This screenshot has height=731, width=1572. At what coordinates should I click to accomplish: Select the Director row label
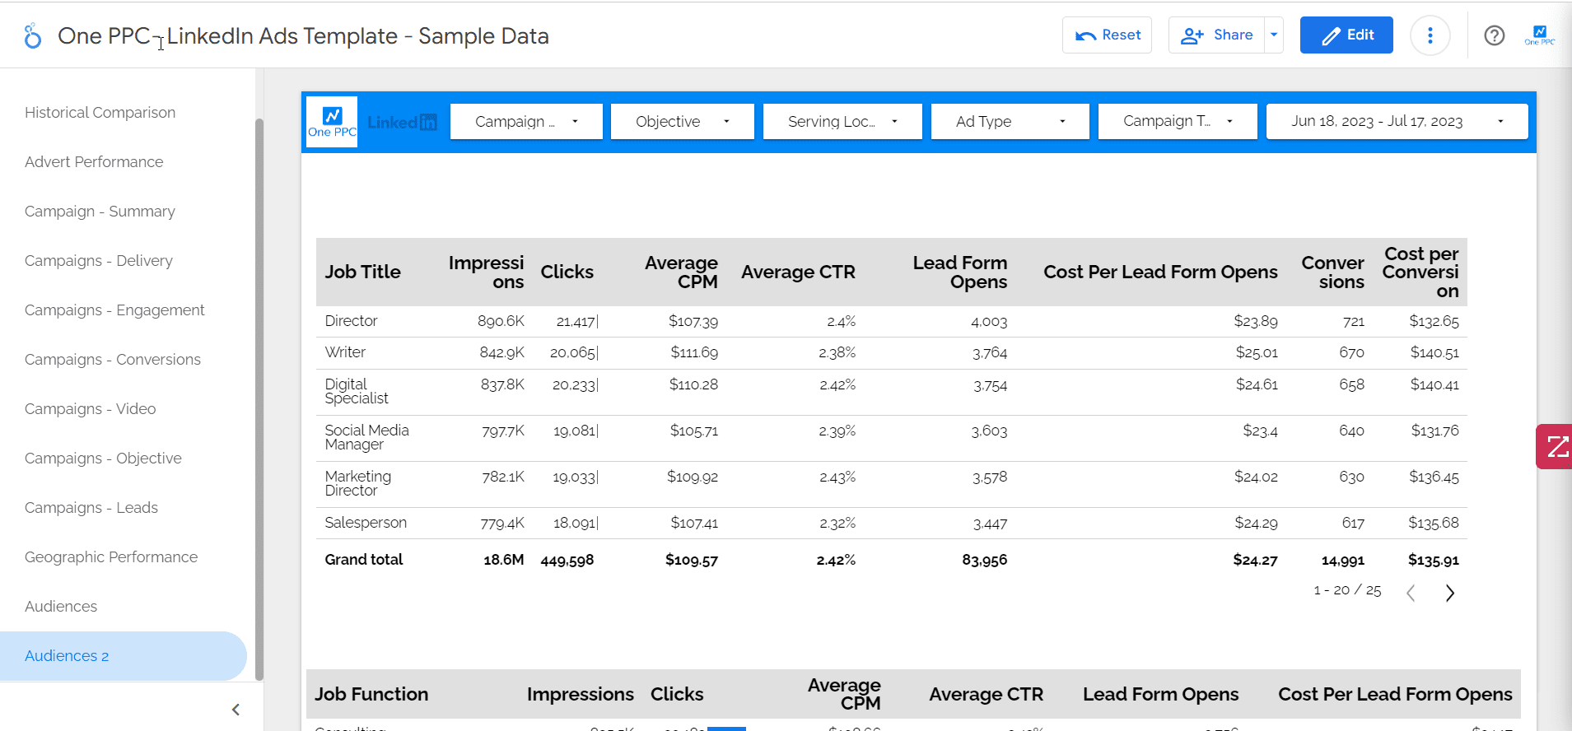pyautogui.click(x=351, y=321)
